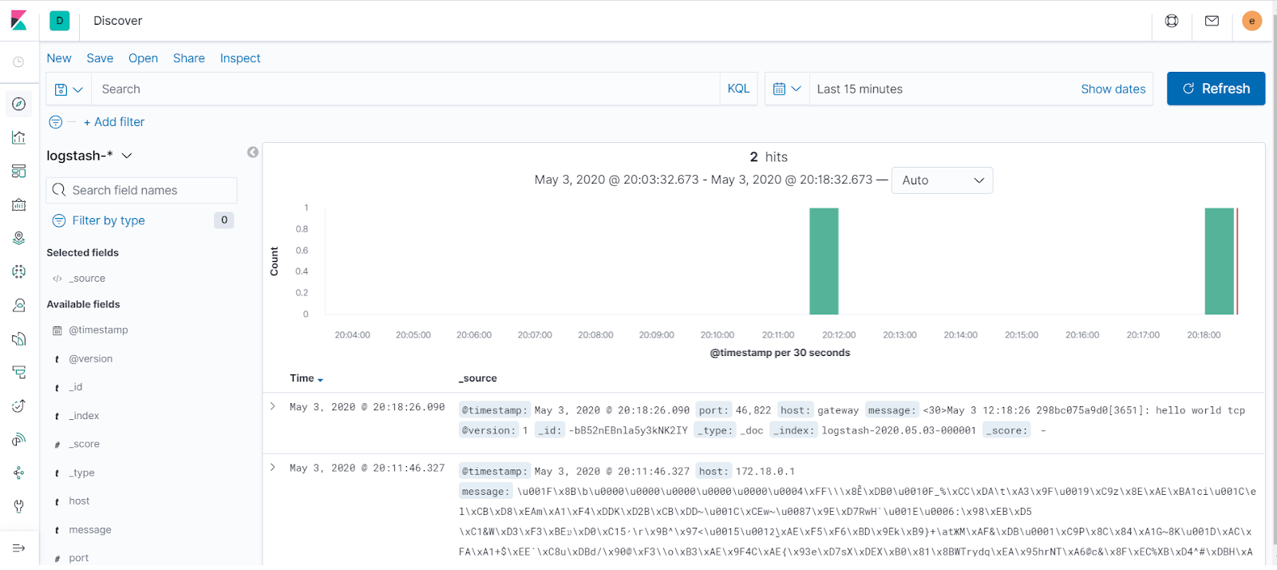Sort by the Time column header arrow

coord(320,380)
